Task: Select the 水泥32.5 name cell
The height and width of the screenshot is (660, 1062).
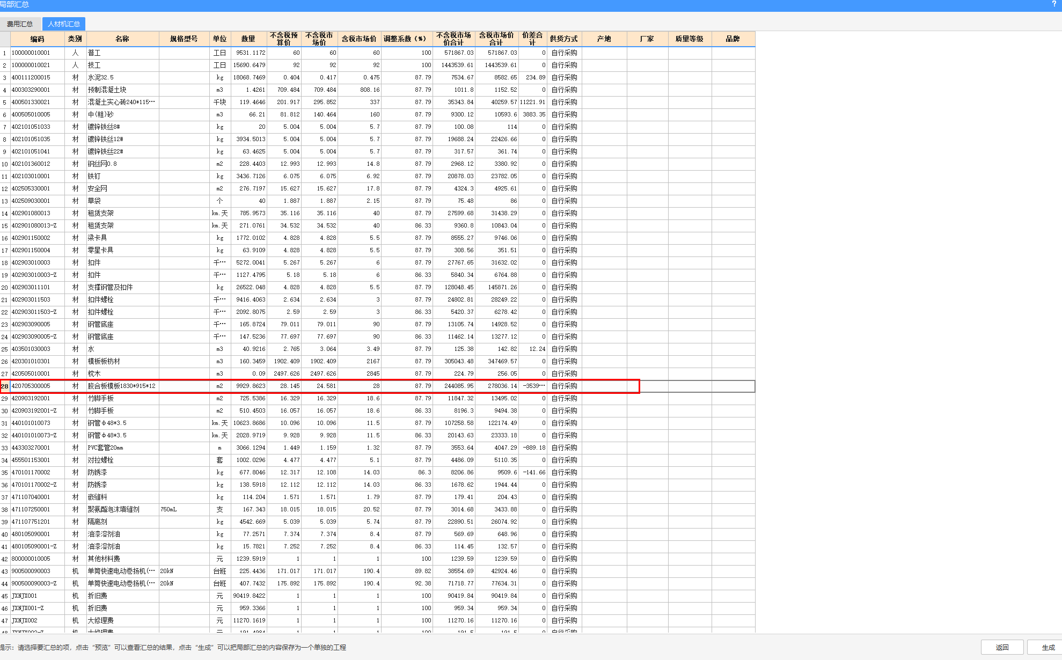Action: (122, 78)
